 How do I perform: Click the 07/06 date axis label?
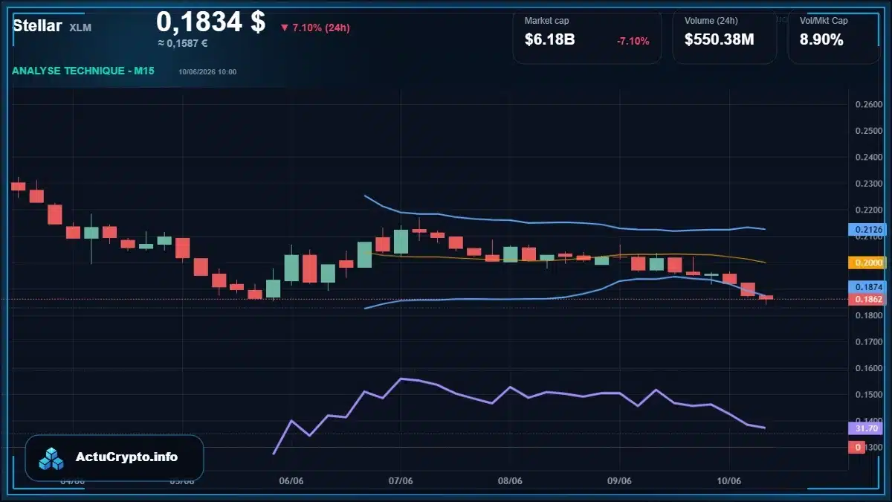(401, 480)
